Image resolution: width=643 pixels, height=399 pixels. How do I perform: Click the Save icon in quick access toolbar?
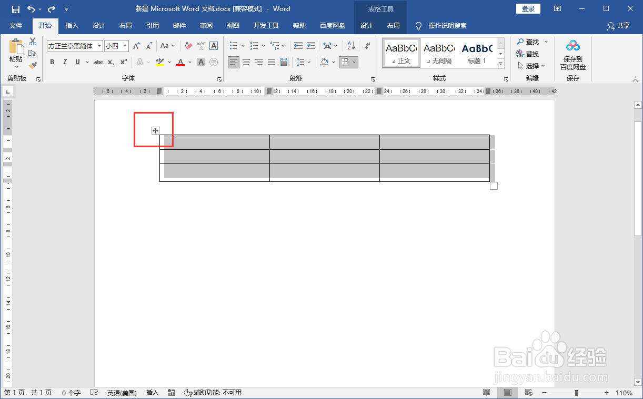pos(15,9)
